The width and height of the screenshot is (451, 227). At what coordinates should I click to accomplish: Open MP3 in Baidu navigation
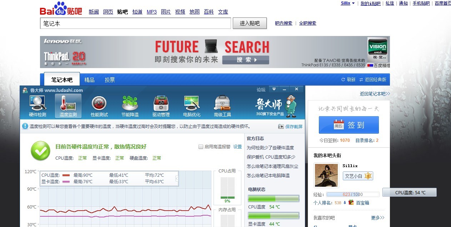(152, 12)
